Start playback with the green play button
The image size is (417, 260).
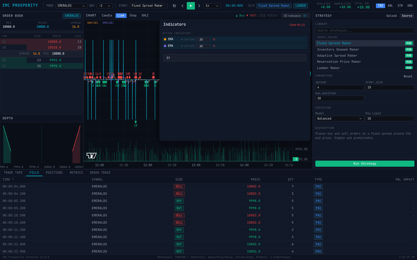point(191,6)
